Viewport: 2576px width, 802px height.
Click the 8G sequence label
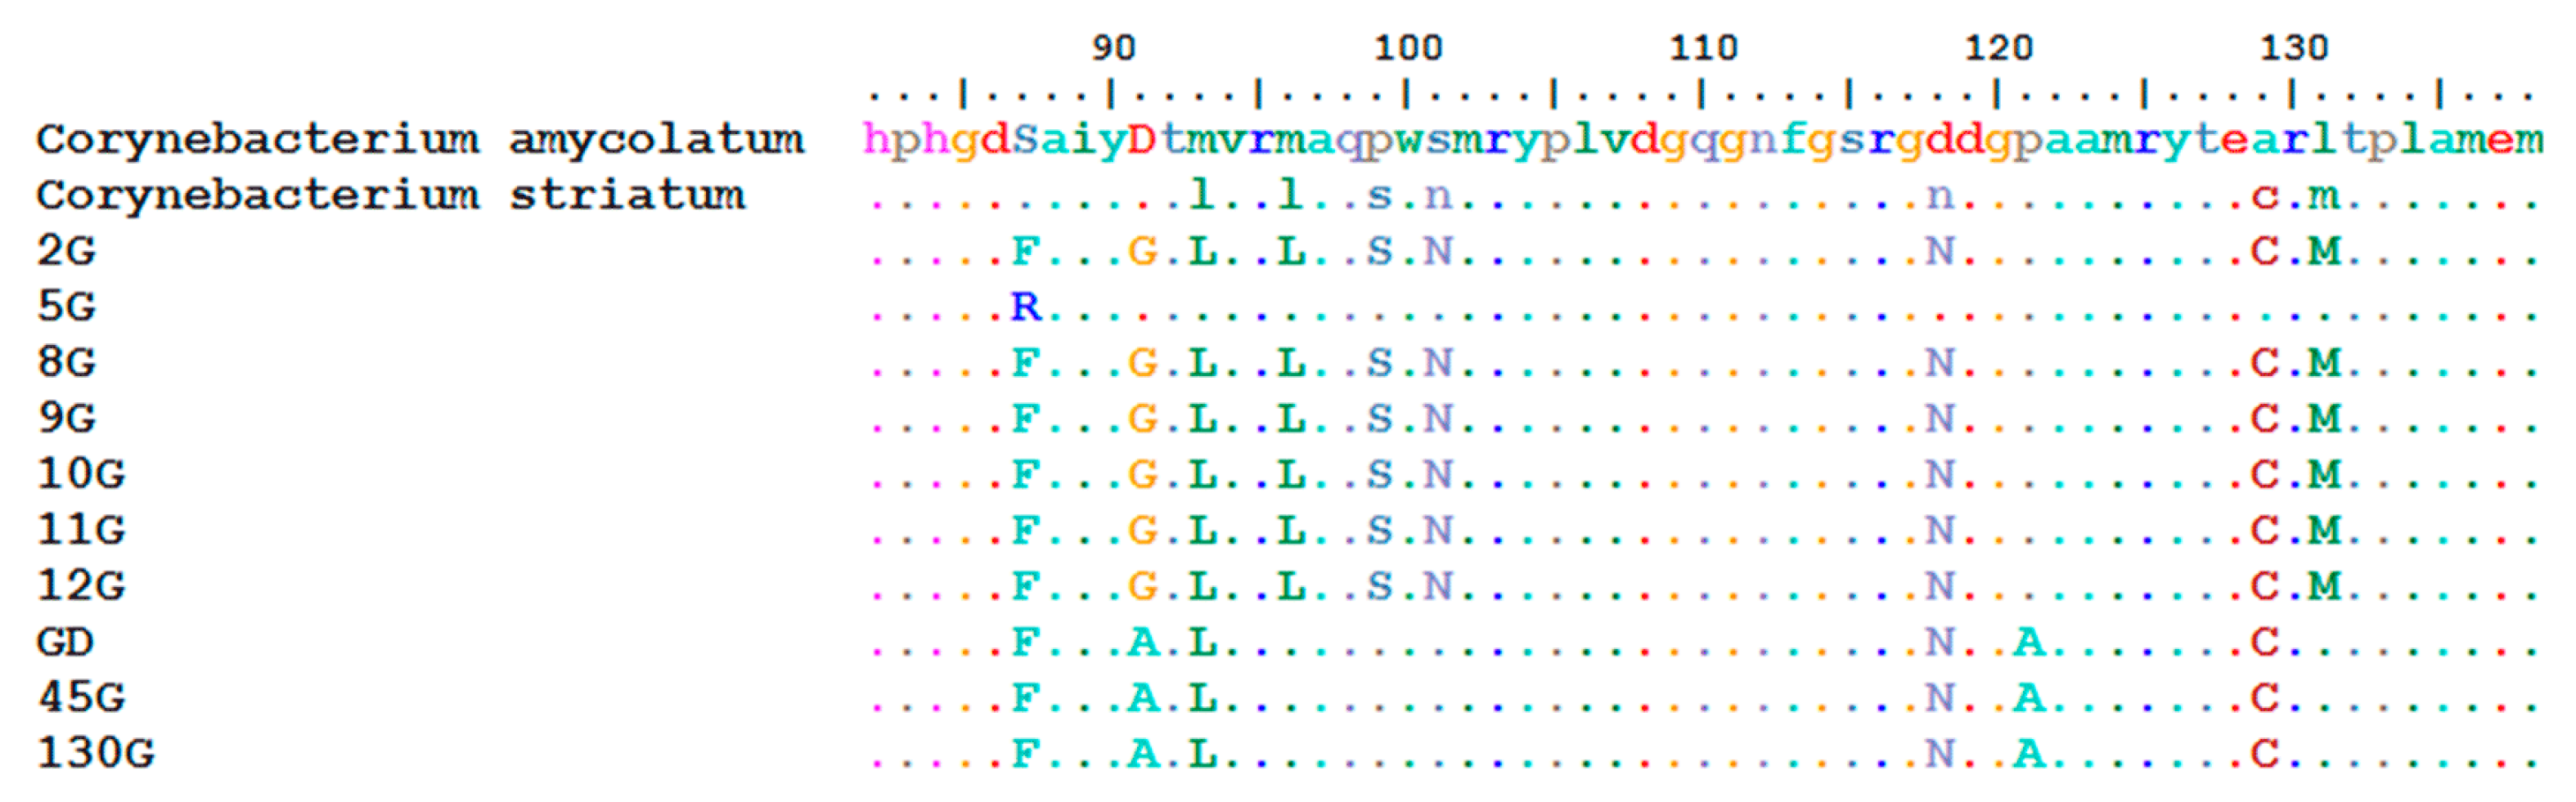67,363
